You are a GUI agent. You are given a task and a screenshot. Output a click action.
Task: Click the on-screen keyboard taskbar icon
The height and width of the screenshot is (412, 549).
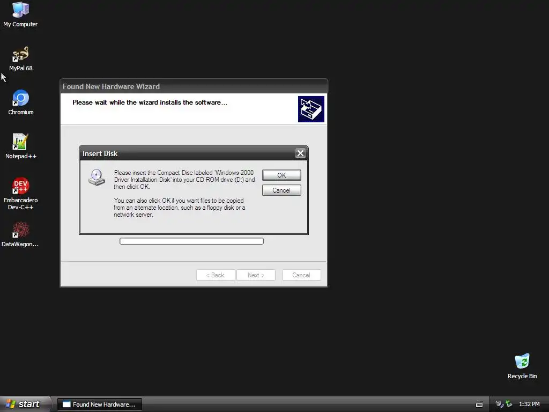click(479, 404)
